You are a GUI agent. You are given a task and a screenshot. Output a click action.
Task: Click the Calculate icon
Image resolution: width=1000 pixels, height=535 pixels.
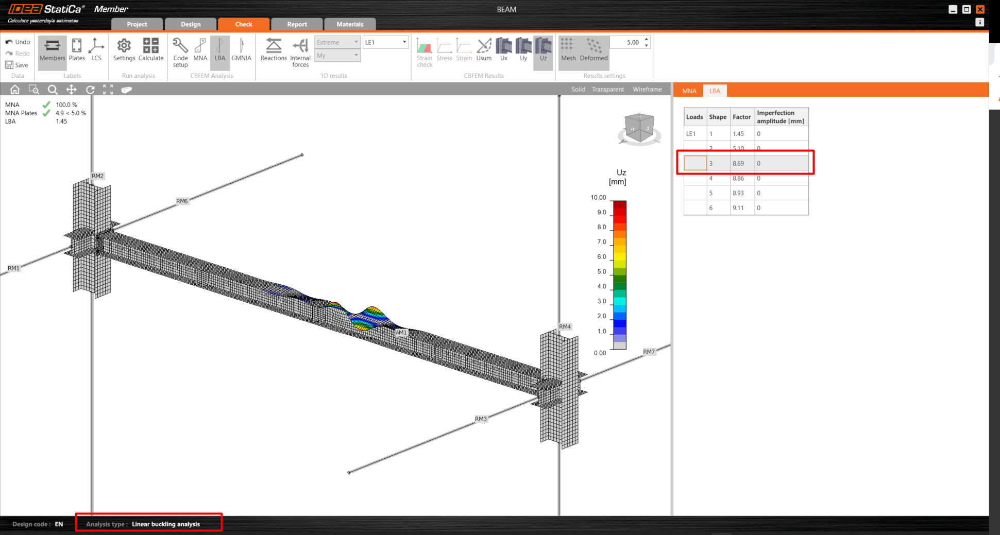(151, 50)
